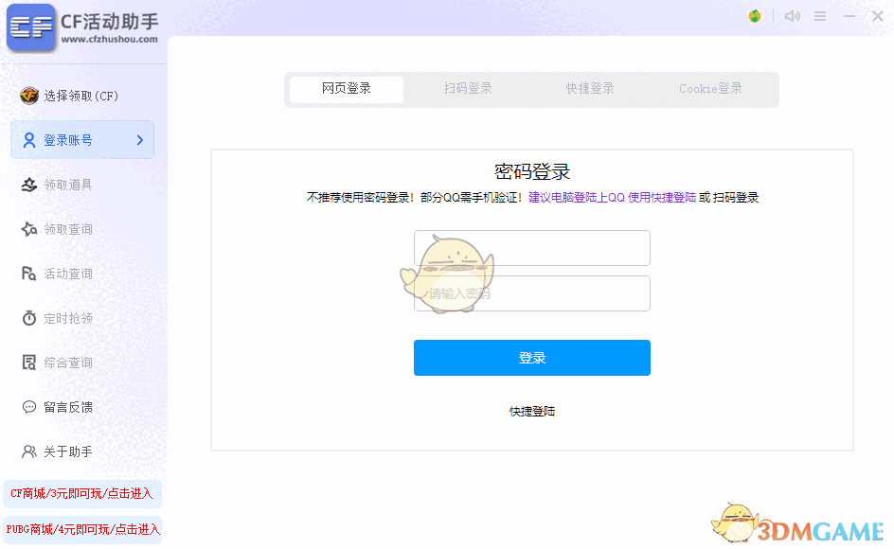Enter CF商城 via the bottom-left link
Screen dimensions: 894x549
pos(82,493)
